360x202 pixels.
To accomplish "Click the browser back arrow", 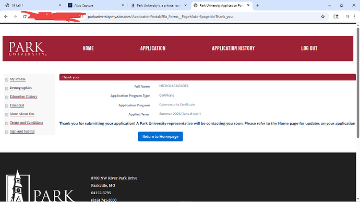I will coord(6,17).
